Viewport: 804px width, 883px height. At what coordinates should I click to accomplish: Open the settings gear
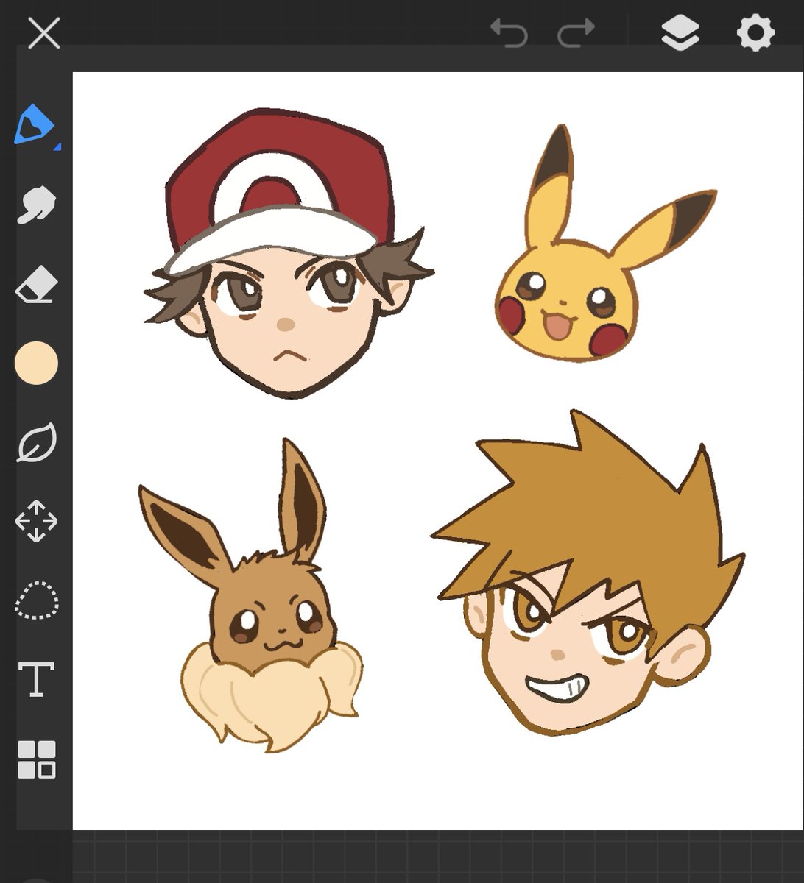[x=755, y=34]
